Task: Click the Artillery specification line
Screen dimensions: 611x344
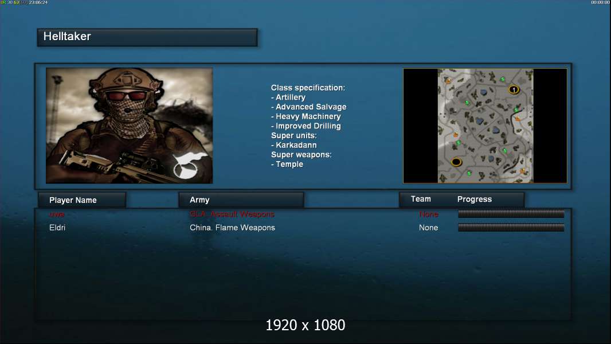Action: [288, 97]
